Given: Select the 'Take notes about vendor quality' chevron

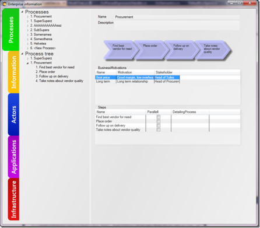Looking at the screenshot, I should 212,50.
